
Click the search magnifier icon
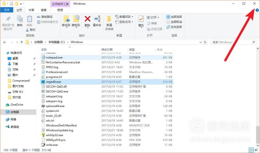254,42
